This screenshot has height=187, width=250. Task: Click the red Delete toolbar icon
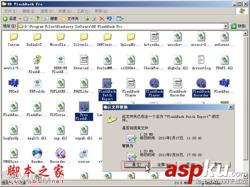[x=101, y=18]
